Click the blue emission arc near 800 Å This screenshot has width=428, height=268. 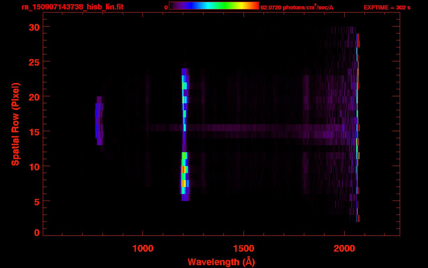pyautogui.click(x=99, y=120)
